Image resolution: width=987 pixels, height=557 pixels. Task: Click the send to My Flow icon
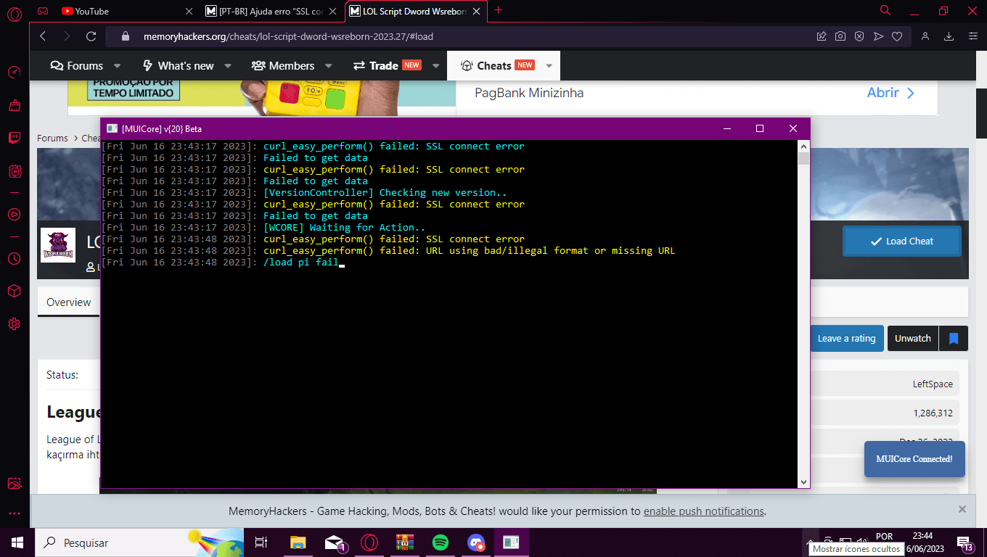878,36
